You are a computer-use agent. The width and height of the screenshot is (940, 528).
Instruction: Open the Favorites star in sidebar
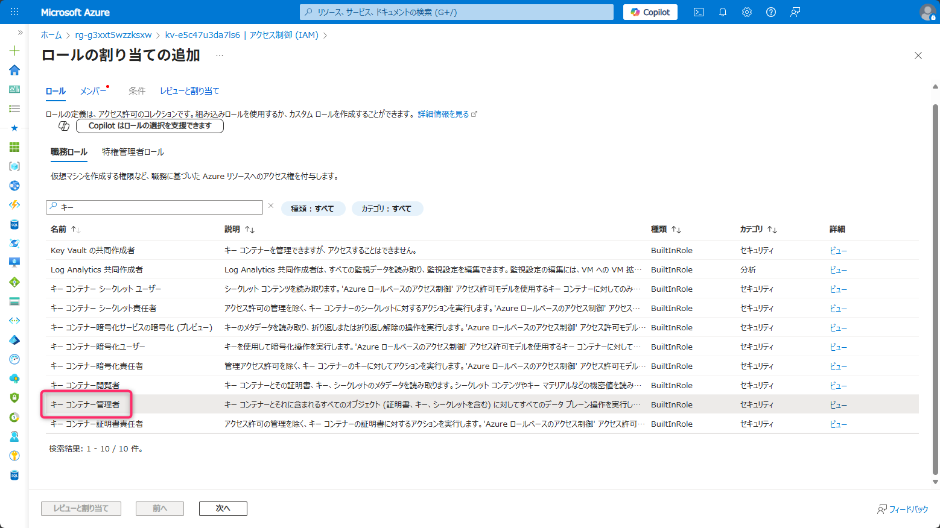14,128
